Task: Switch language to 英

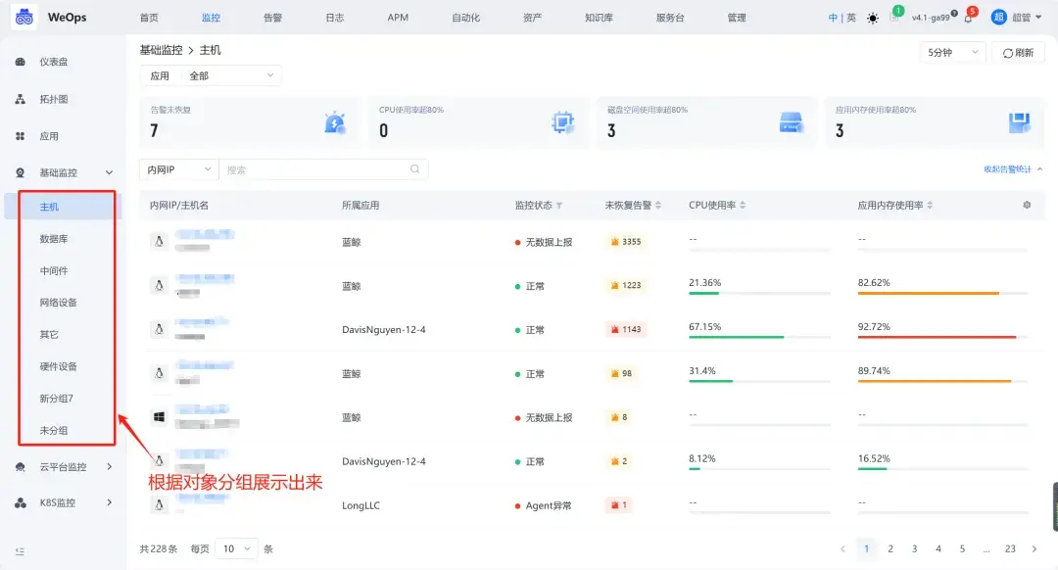Action: (x=851, y=18)
